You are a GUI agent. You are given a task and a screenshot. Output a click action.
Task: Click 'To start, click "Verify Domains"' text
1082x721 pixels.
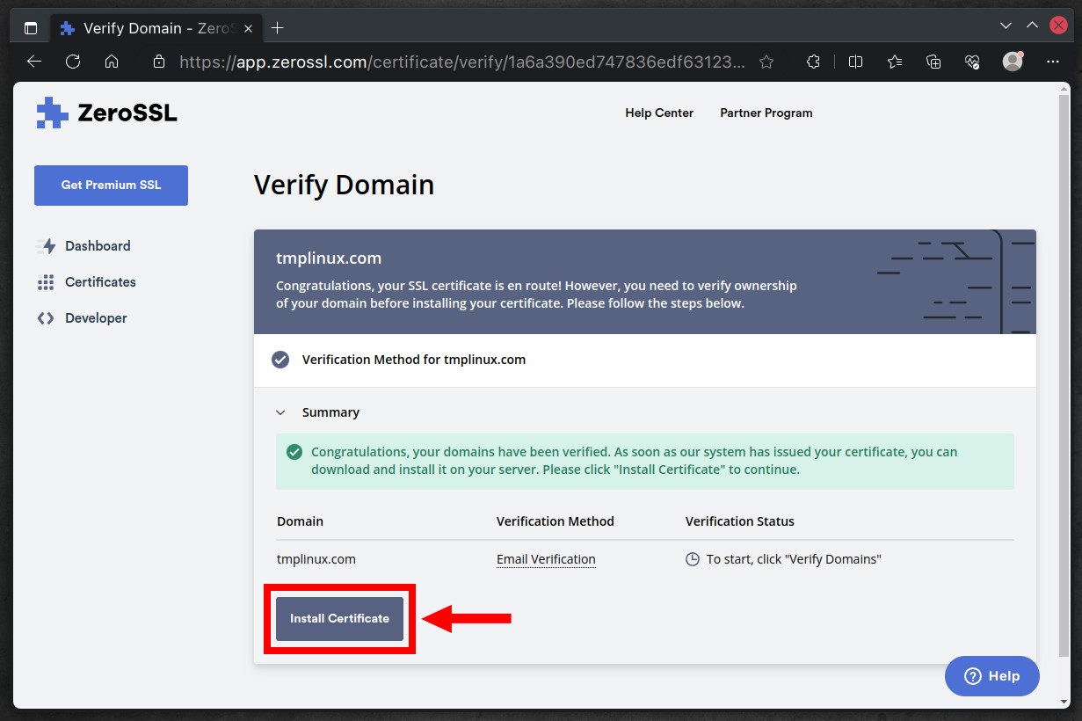[x=794, y=559]
